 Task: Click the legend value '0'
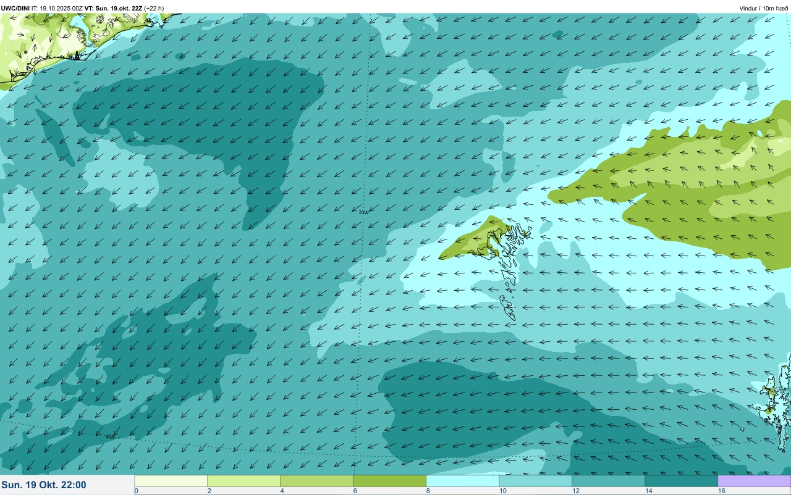[137, 491]
